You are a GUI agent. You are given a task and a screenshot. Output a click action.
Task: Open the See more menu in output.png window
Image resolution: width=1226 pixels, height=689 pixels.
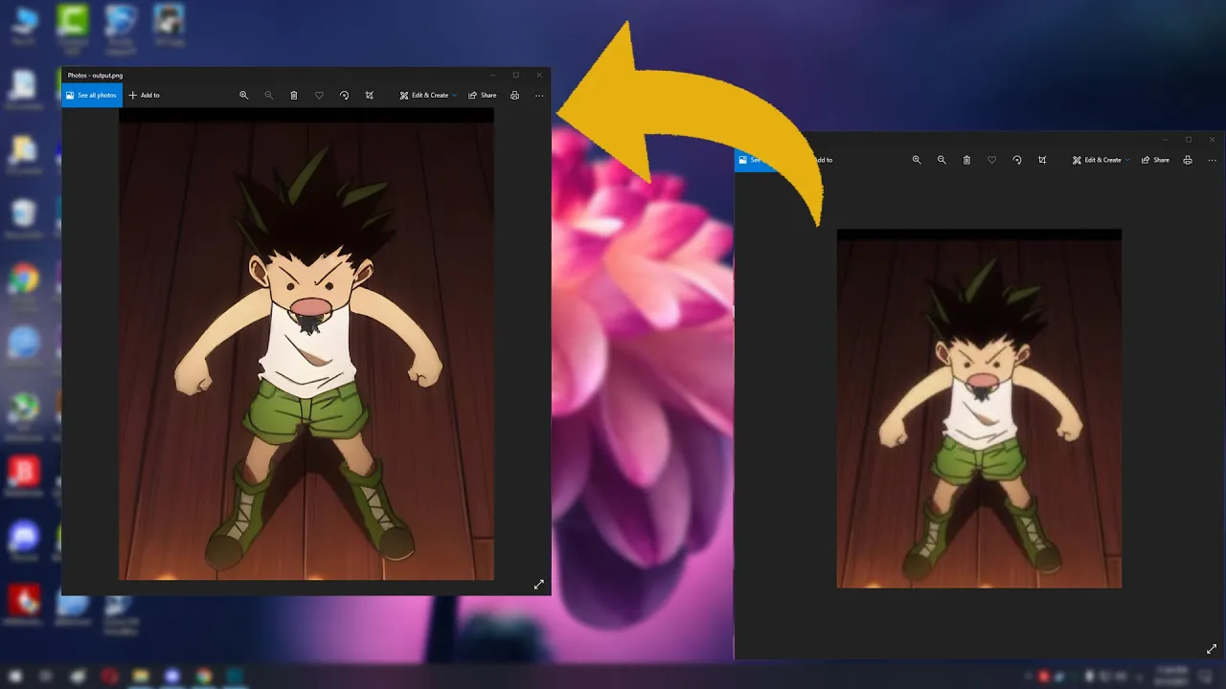pyautogui.click(x=539, y=96)
